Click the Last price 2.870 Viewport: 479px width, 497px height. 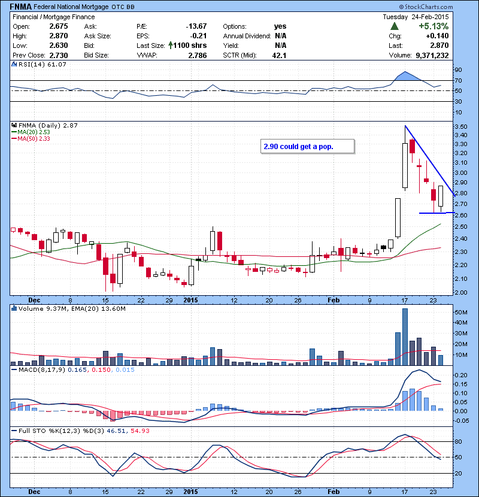click(x=439, y=46)
